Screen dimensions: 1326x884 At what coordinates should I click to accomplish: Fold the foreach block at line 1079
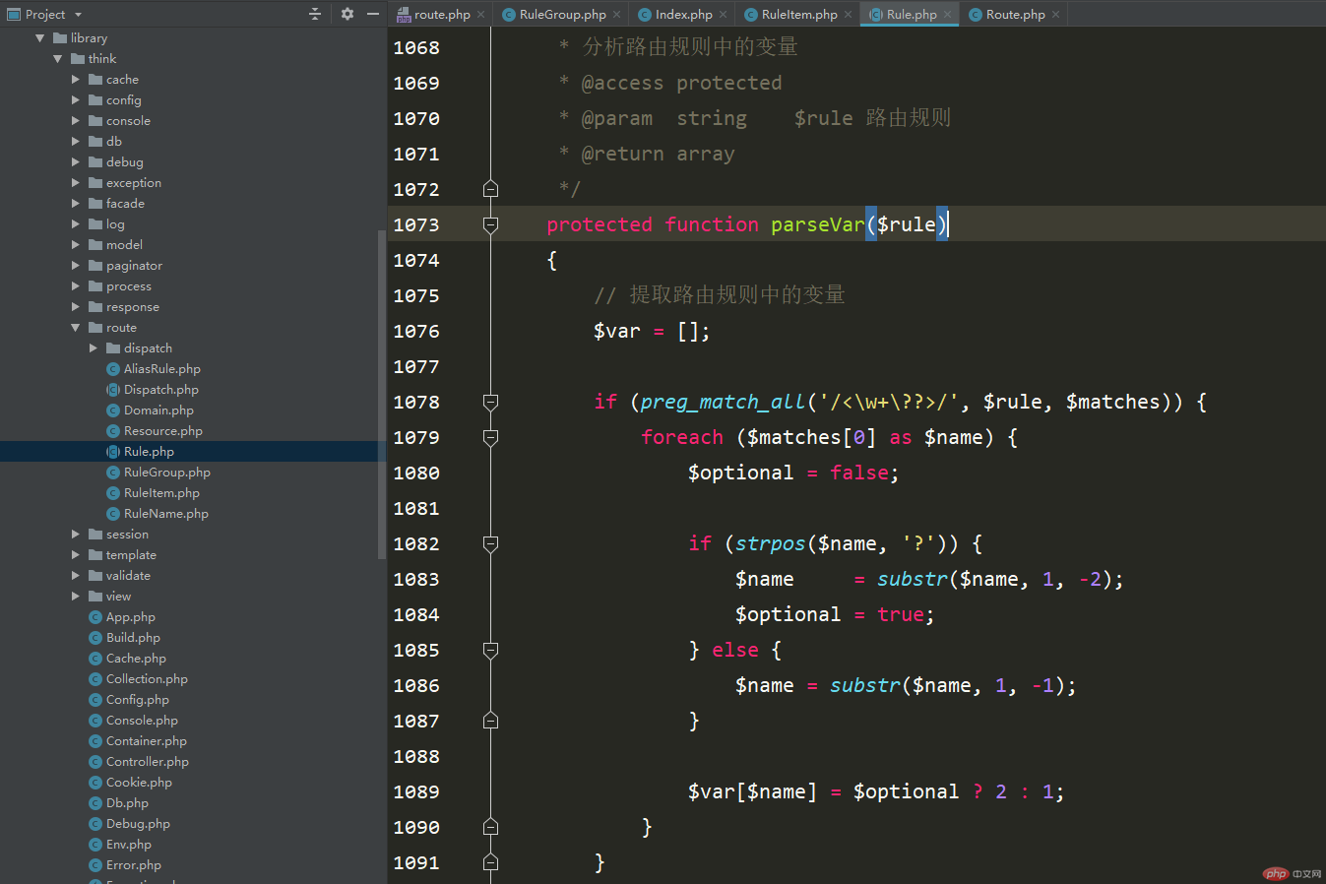click(490, 437)
